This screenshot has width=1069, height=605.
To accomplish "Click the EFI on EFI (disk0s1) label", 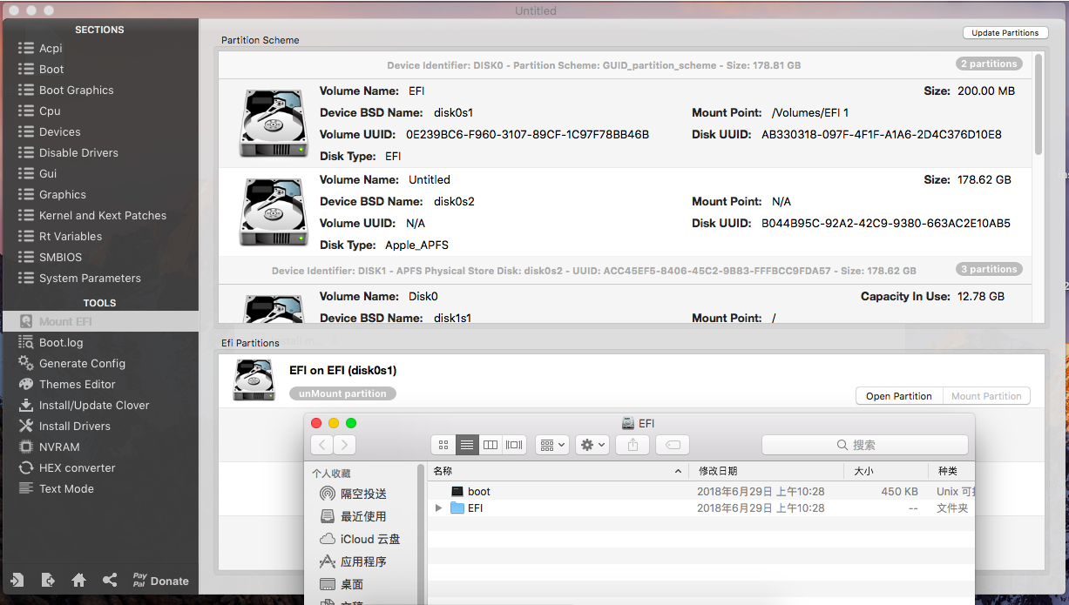I will click(342, 370).
